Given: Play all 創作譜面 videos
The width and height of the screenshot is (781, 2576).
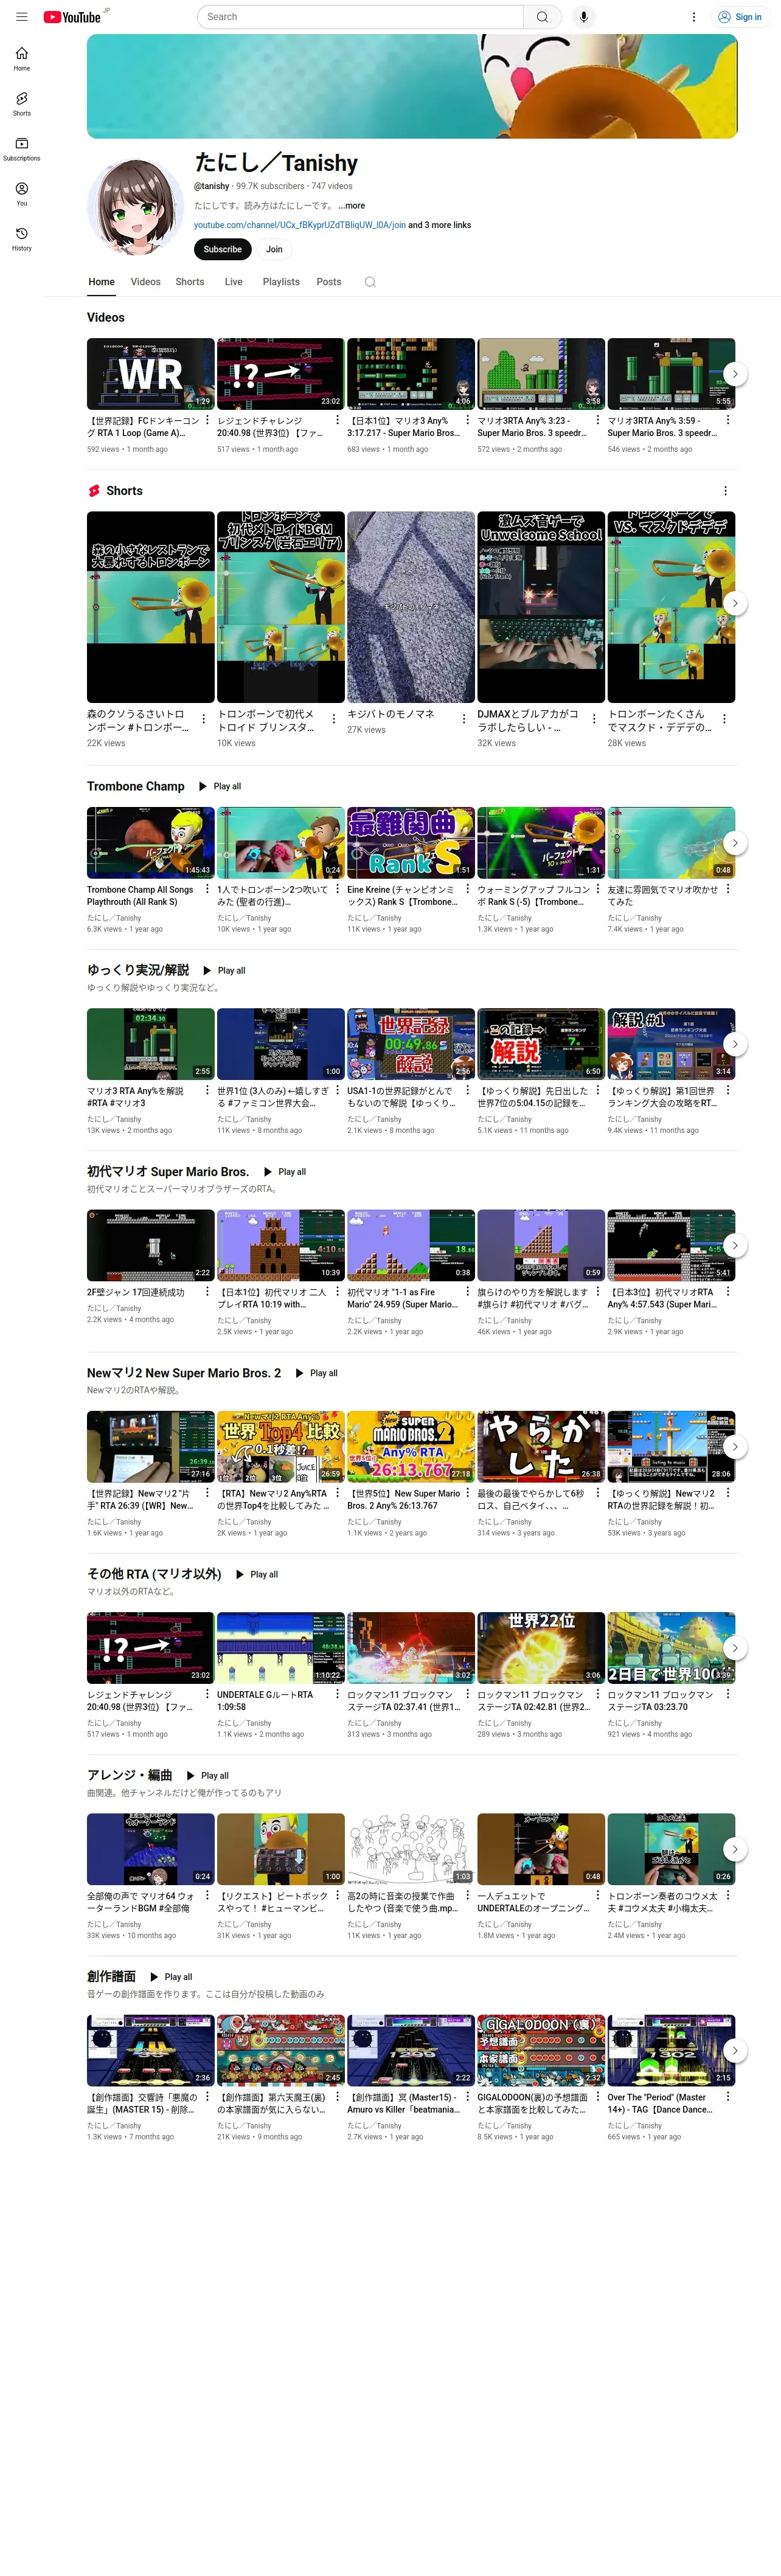Looking at the screenshot, I should click(171, 1977).
